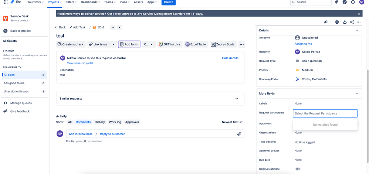The height and width of the screenshot is (174, 369).
Task: Open the app switcher grid icon
Action: coord(6,2)
